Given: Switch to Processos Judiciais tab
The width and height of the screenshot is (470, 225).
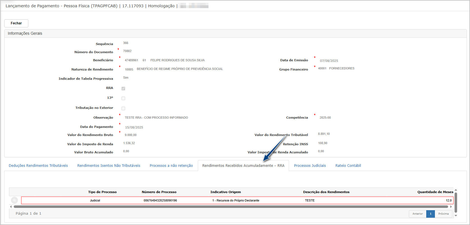Looking at the screenshot, I should click(x=310, y=166).
